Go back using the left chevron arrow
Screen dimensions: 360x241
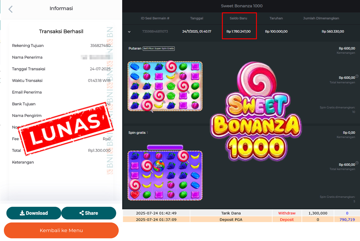click(10, 9)
